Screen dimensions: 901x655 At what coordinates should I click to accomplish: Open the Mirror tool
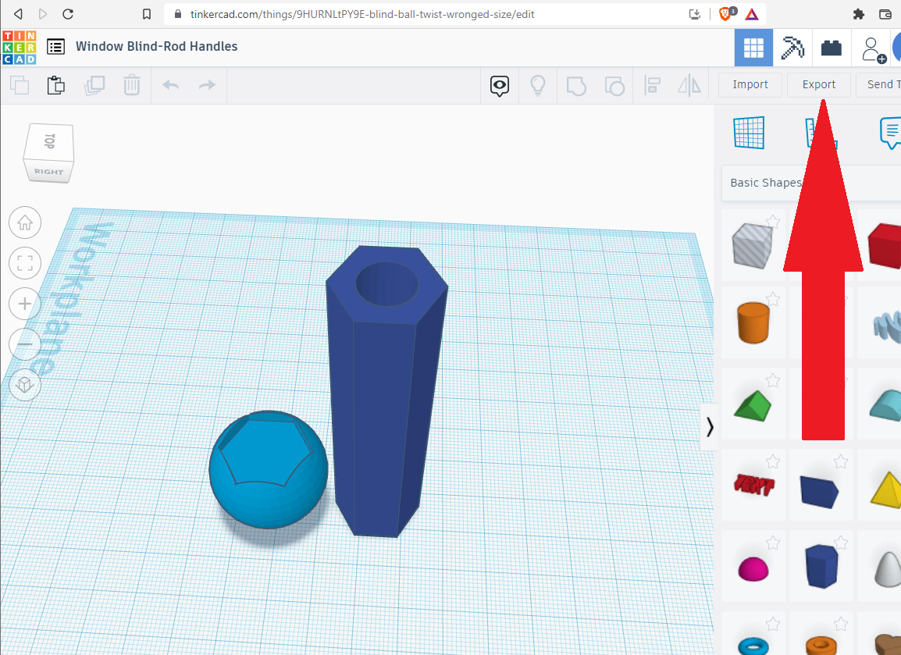[689, 86]
